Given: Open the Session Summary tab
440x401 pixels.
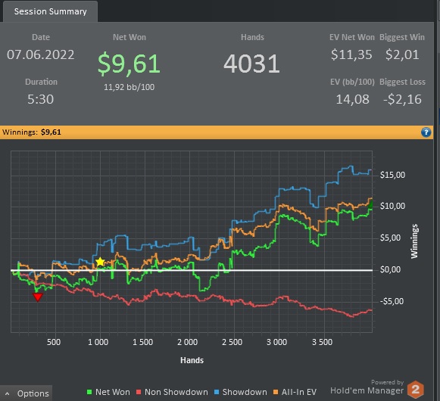Looking at the screenshot, I should (x=50, y=11).
